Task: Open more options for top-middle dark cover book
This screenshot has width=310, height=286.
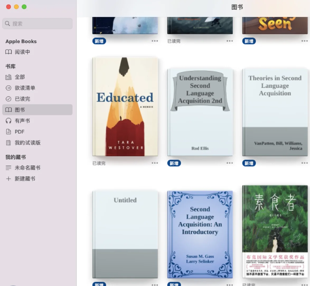Action: click(230, 41)
